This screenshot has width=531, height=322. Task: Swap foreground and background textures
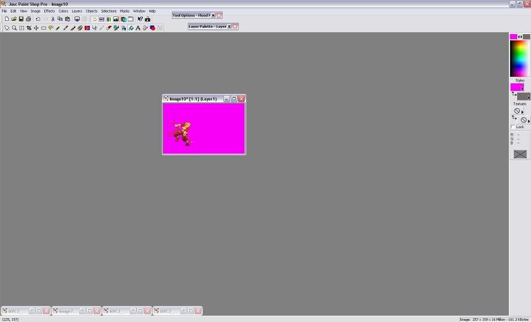[x=514, y=117]
